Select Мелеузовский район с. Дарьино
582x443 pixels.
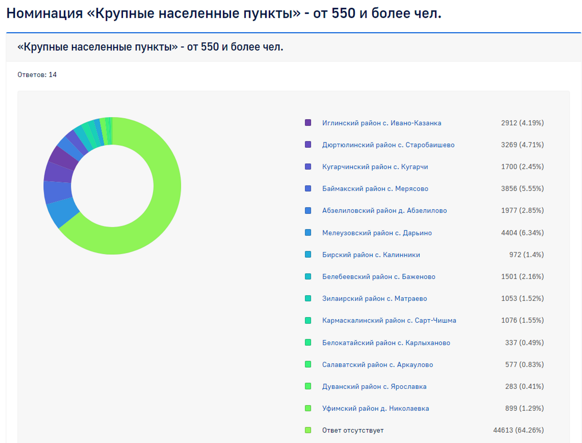pyautogui.click(x=377, y=232)
